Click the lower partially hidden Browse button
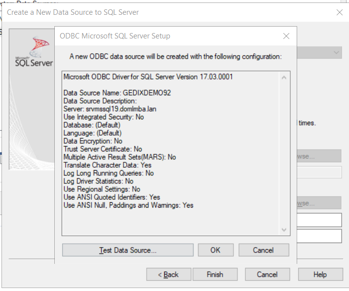Screen dimensions: 349x291 click(x=319, y=203)
